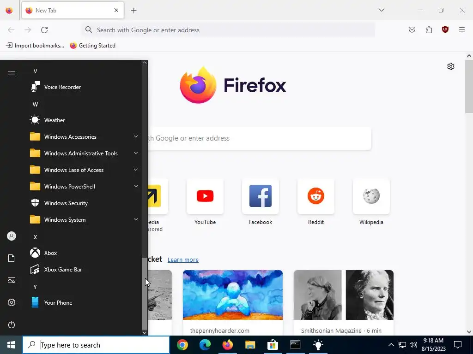Expand Windows Ease of Access folder

(x=83, y=170)
